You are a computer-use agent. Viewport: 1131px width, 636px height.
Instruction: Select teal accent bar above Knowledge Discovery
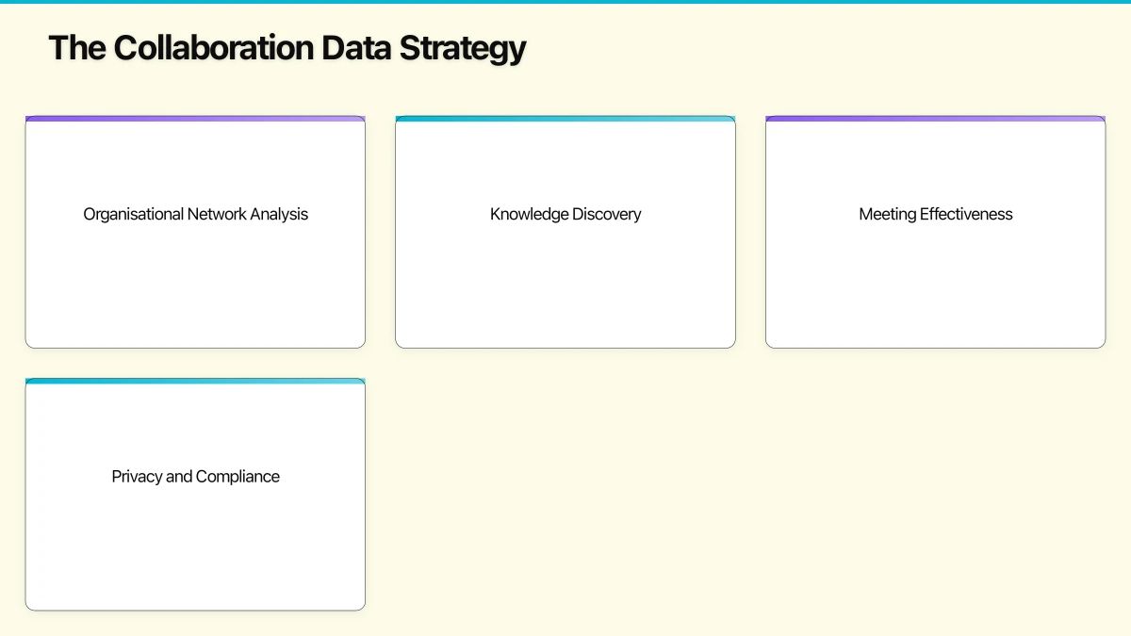coord(565,119)
